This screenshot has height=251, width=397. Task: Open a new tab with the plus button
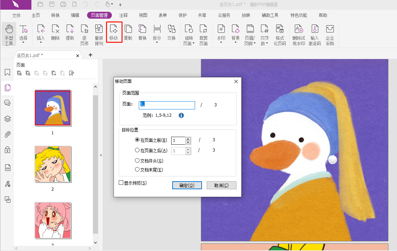90,55
